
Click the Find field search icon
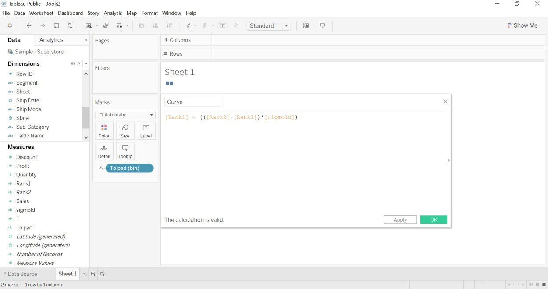pyautogui.click(x=79, y=64)
